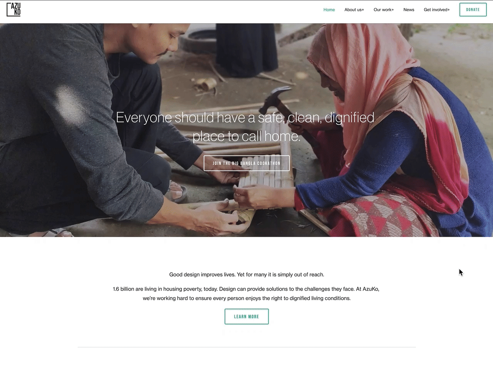
Task: Go to the News page
Action: (409, 10)
